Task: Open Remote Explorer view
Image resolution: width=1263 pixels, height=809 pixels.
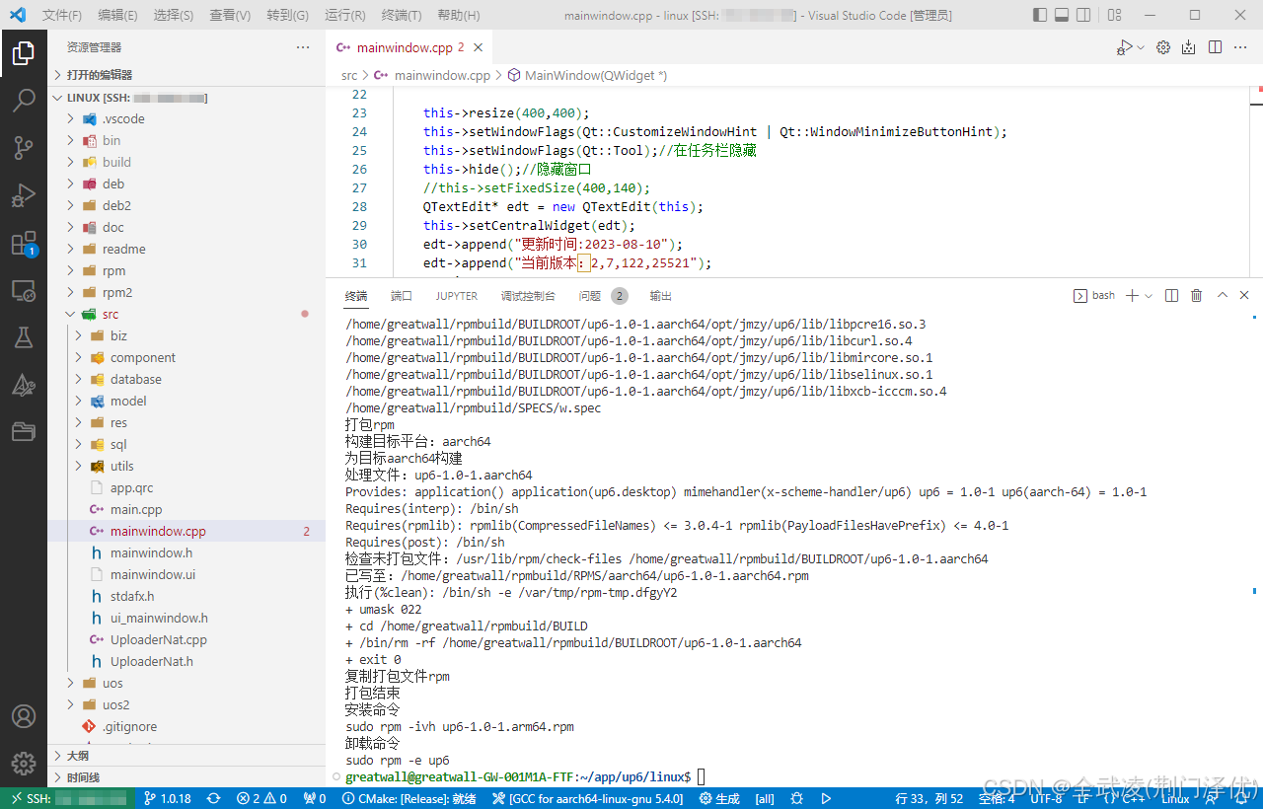Action: coord(24,291)
